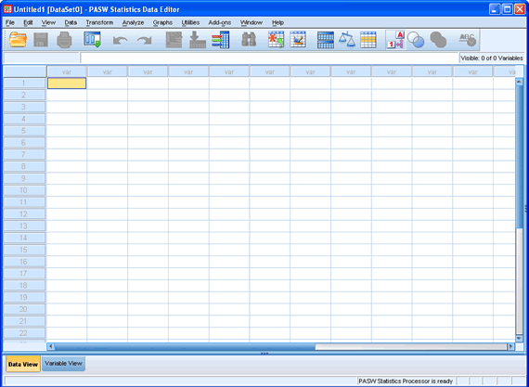
Task: Click the Undo arrow icon
Action: [121, 41]
